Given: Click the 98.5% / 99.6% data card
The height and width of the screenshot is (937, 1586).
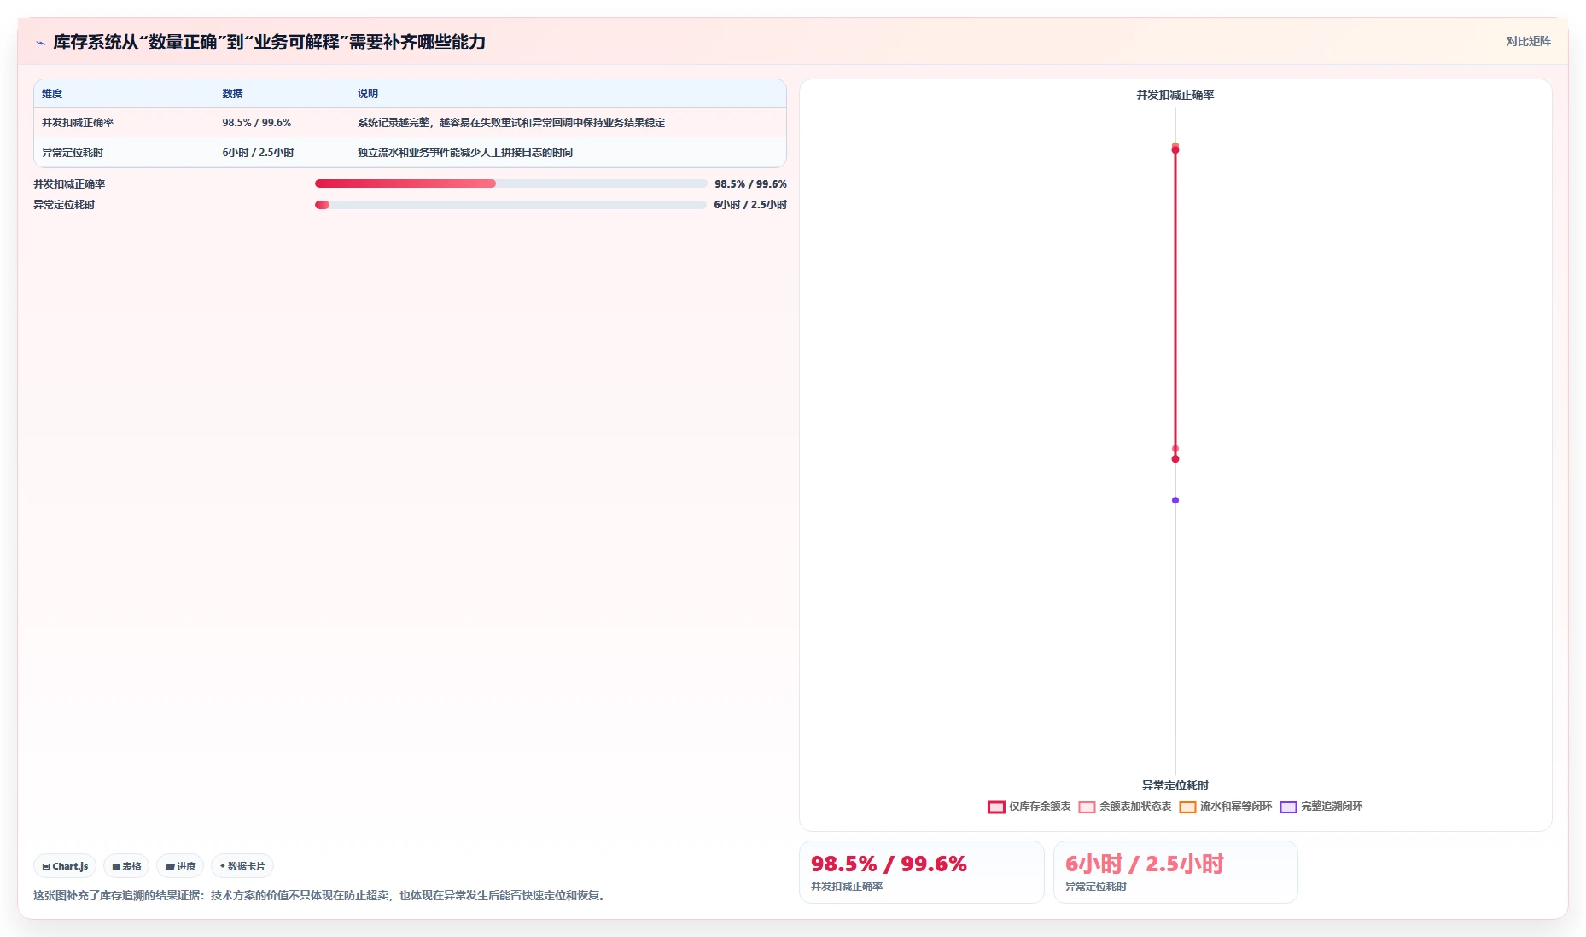Looking at the screenshot, I should (x=921, y=872).
